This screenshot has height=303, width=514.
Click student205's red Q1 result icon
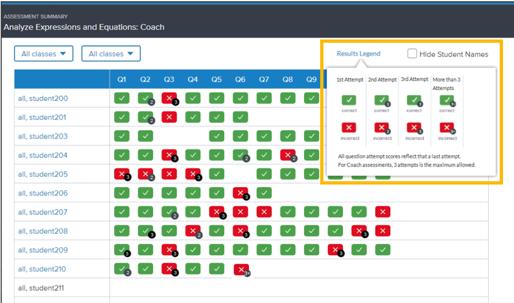[121, 174]
